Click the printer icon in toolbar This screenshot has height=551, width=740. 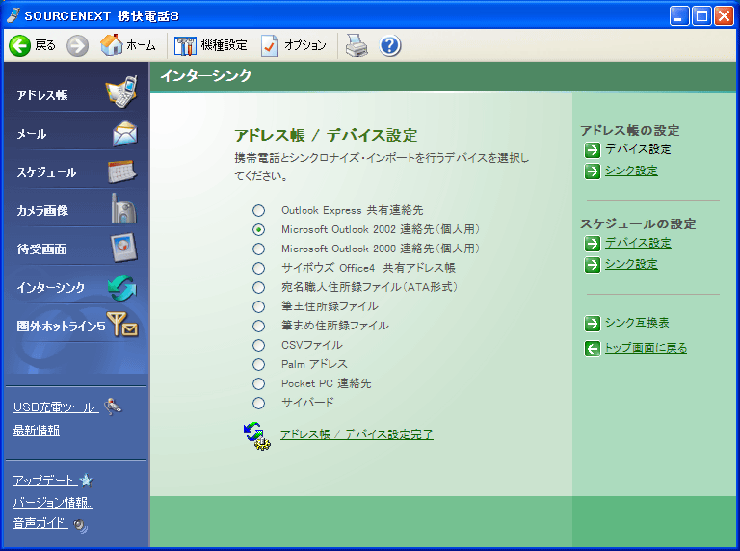pyautogui.click(x=357, y=46)
